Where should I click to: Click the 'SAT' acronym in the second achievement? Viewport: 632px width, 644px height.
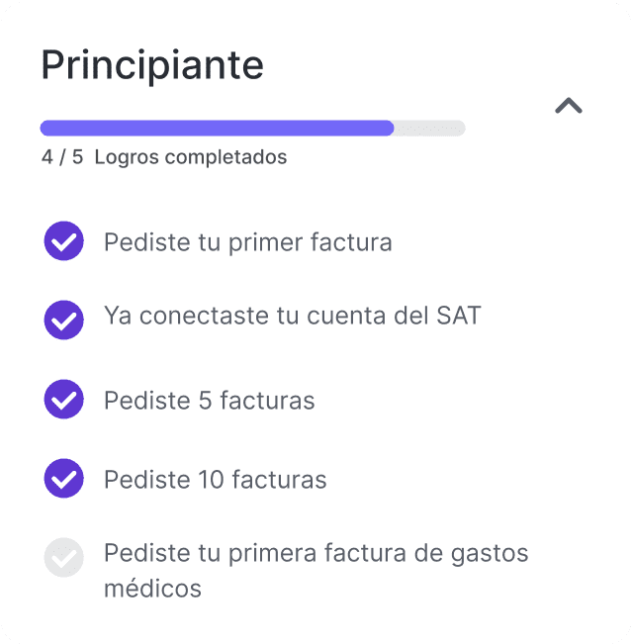(x=458, y=316)
